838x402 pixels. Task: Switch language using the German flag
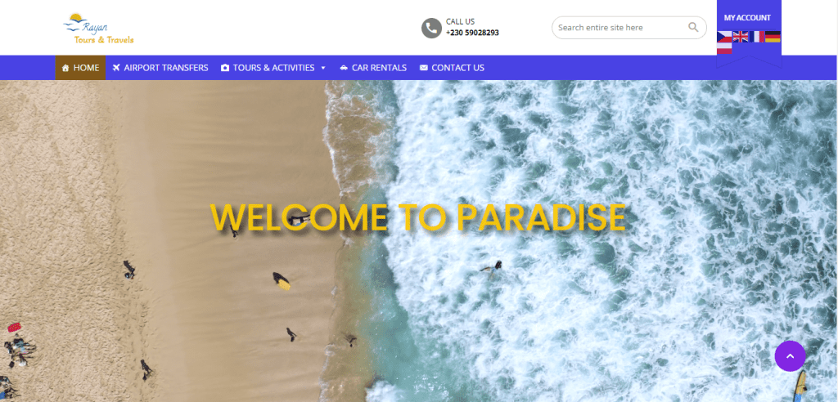click(x=773, y=36)
